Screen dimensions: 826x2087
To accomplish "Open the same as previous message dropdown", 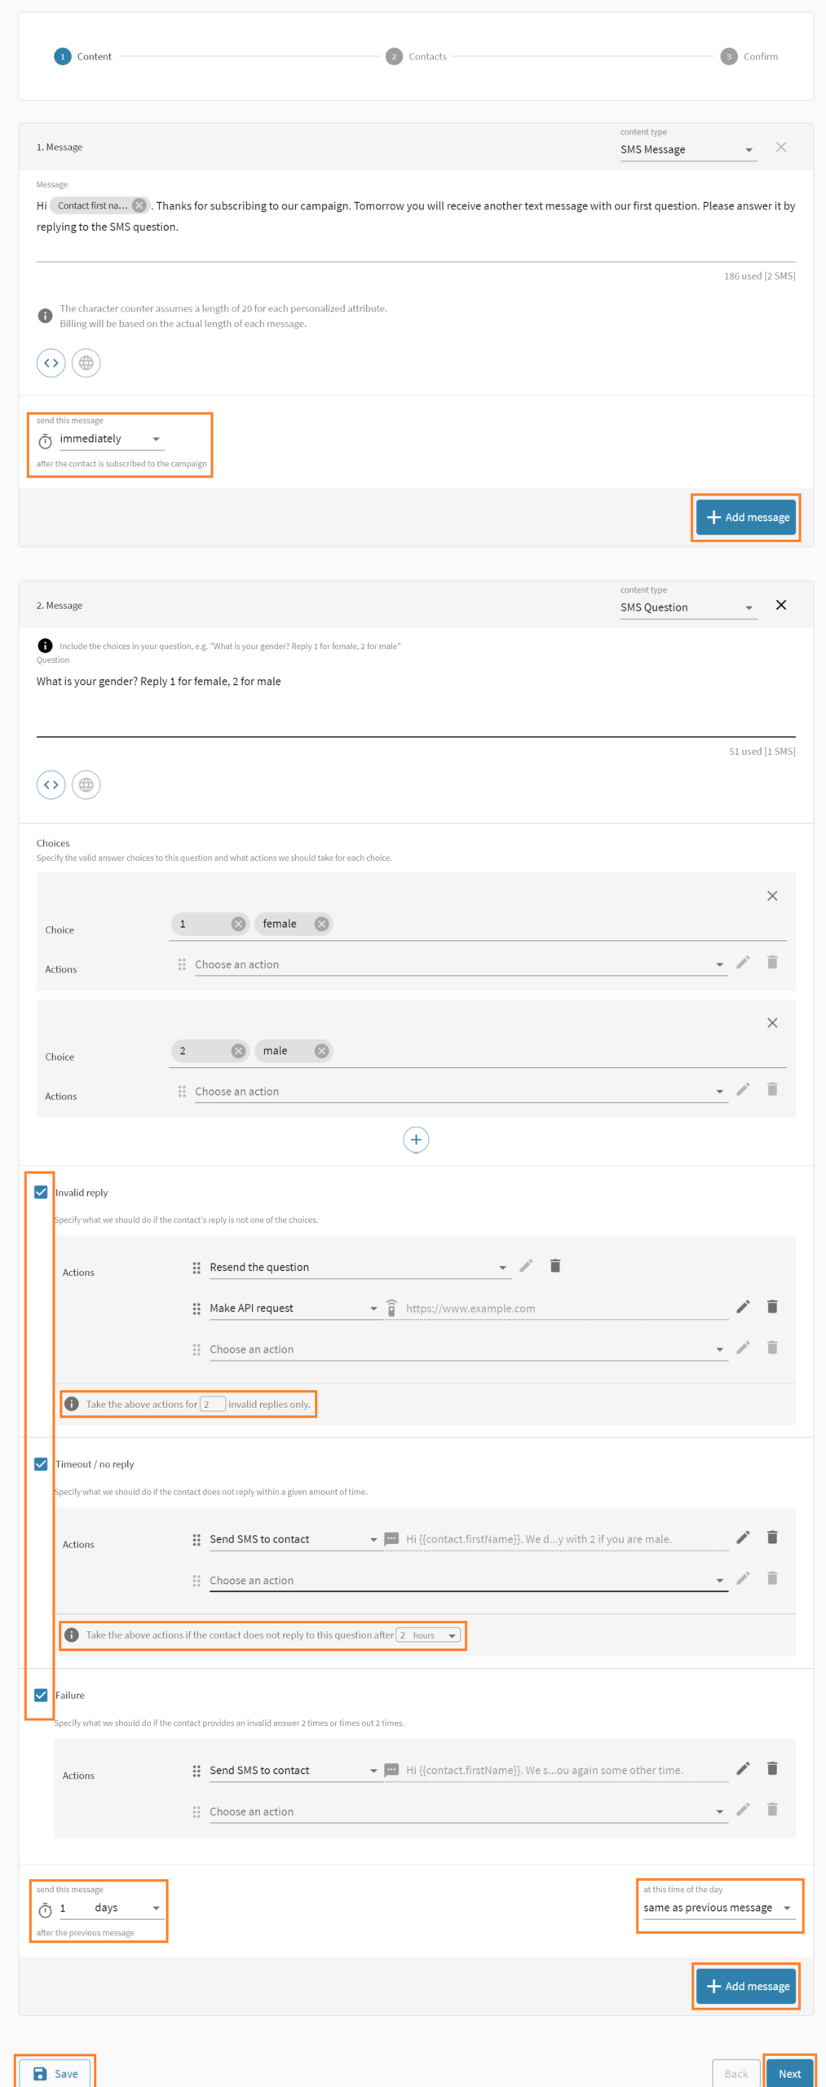I will (x=717, y=1908).
